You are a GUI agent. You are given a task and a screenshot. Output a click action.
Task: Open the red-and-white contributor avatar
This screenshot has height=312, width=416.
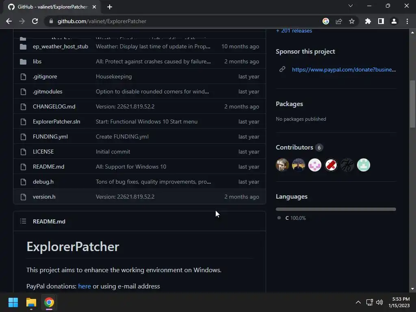coord(331,165)
